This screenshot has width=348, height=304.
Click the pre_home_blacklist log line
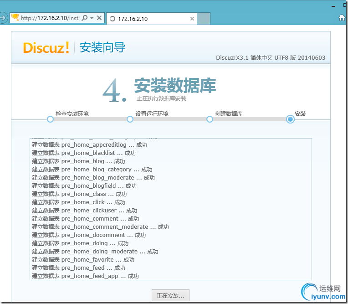tap(84, 153)
